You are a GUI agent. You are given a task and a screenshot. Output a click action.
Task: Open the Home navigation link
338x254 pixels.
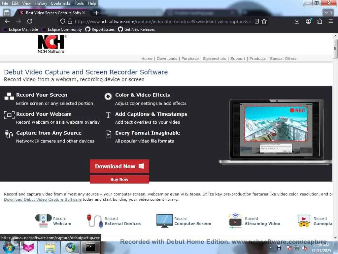(x=147, y=59)
